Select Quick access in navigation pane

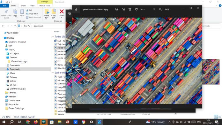13,33
